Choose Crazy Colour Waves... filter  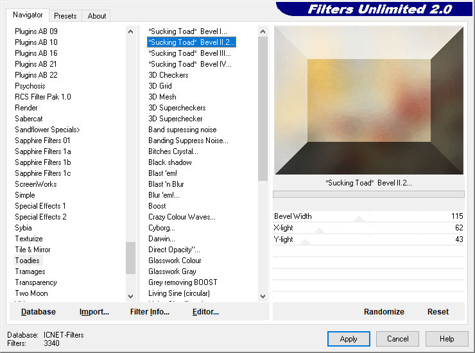[182, 217]
